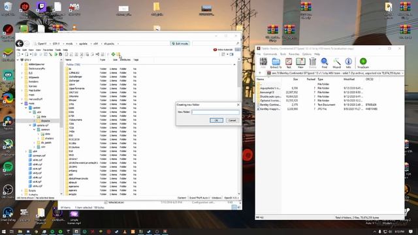The image size is (418, 235).
Task: Open WinRAR Options menu
Action: pos(306,54)
